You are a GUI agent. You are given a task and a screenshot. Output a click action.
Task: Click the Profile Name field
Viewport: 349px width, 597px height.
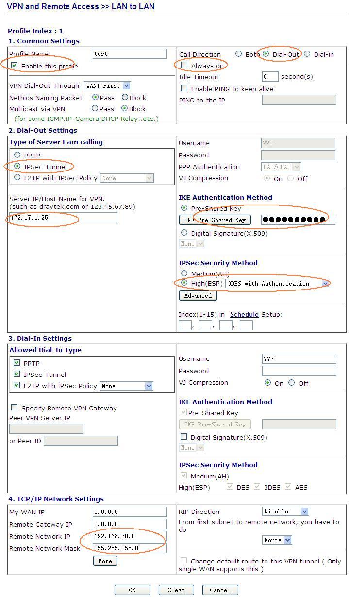(130, 53)
